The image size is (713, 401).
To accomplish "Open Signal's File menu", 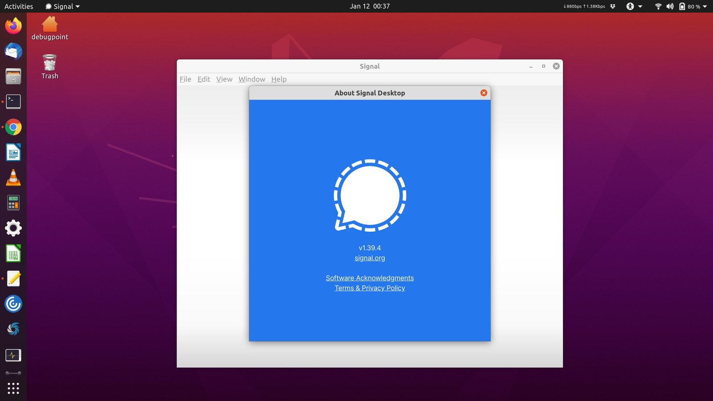I will (185, 79).
